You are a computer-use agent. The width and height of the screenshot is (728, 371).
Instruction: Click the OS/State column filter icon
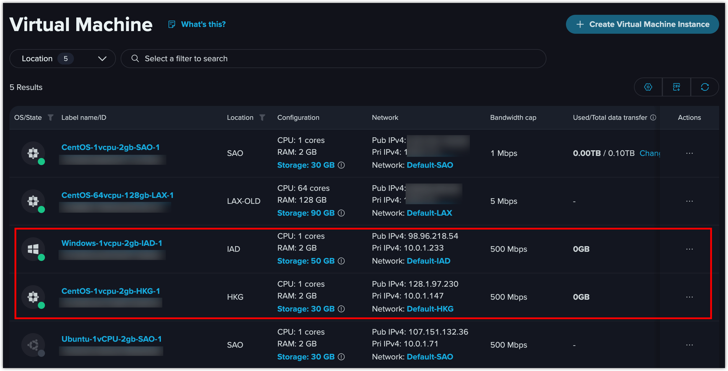pyautogui.click(x=51, y=117)
